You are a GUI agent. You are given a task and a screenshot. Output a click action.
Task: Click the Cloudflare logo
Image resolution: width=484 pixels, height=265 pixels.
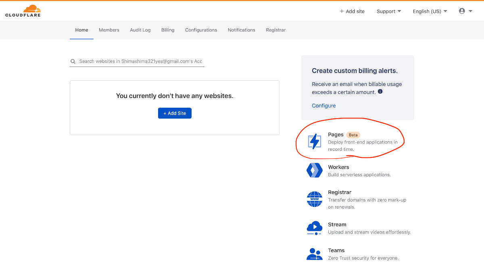click(x=23, y=11)
